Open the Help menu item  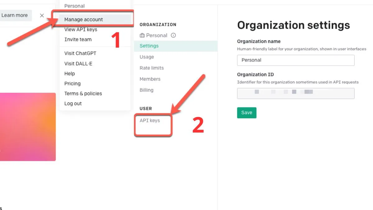coord(69,73)
